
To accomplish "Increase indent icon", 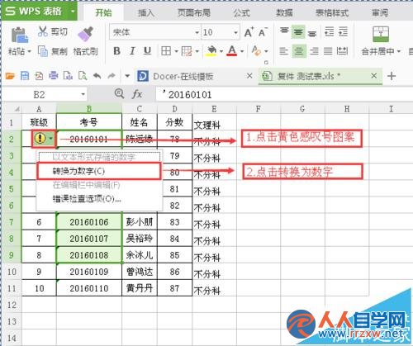I will [x=343, y=32].
